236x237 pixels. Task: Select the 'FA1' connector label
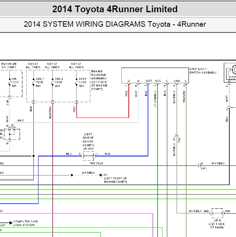pos(204,168)
